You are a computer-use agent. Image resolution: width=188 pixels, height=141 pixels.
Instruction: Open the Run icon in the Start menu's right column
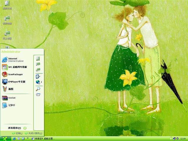[x=38, y=95]
